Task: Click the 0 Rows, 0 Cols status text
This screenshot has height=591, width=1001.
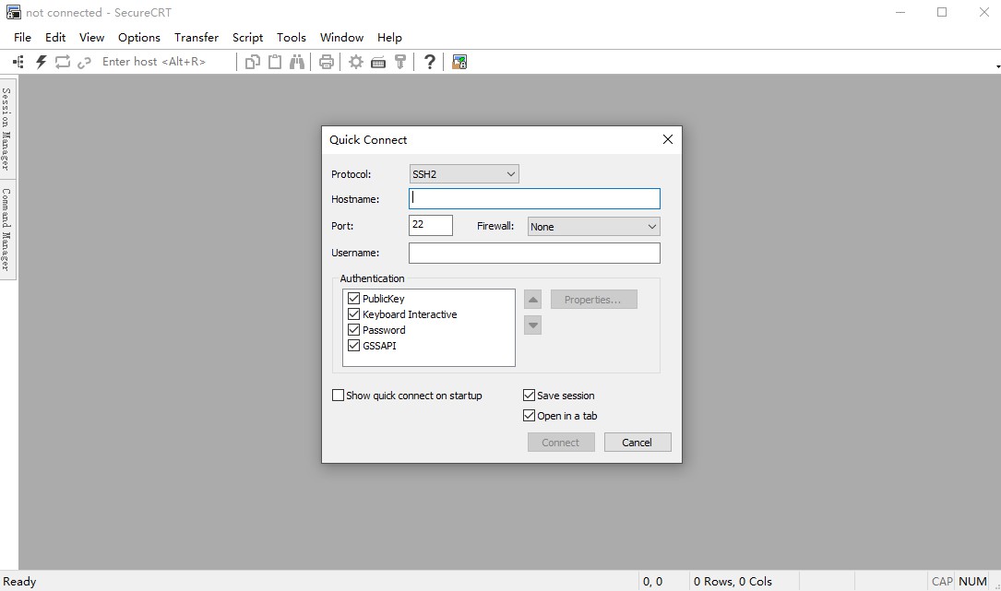Action: 733,582
